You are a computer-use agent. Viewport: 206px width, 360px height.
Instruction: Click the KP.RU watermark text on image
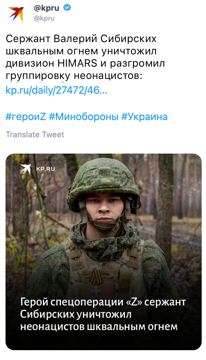46,169
